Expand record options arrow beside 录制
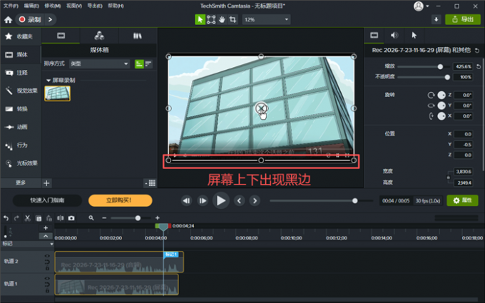 [x=50, y=20]
